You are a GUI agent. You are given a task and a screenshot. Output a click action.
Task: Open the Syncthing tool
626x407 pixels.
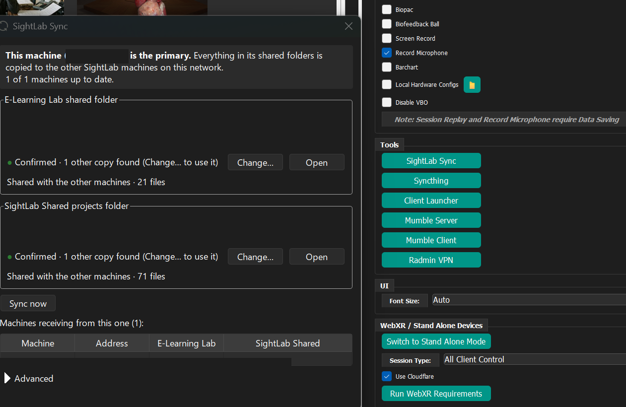pyautogui.click(x=431, y=181)
